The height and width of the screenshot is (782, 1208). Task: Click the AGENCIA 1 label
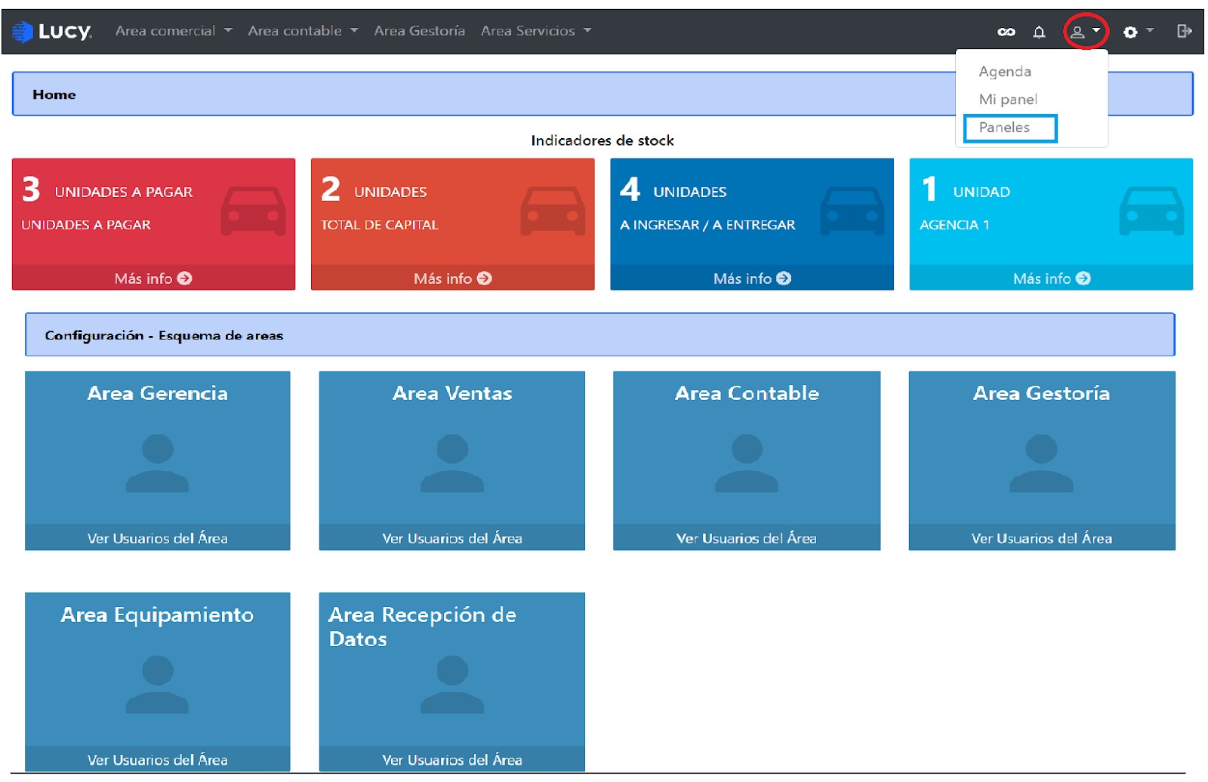point(954,225)
